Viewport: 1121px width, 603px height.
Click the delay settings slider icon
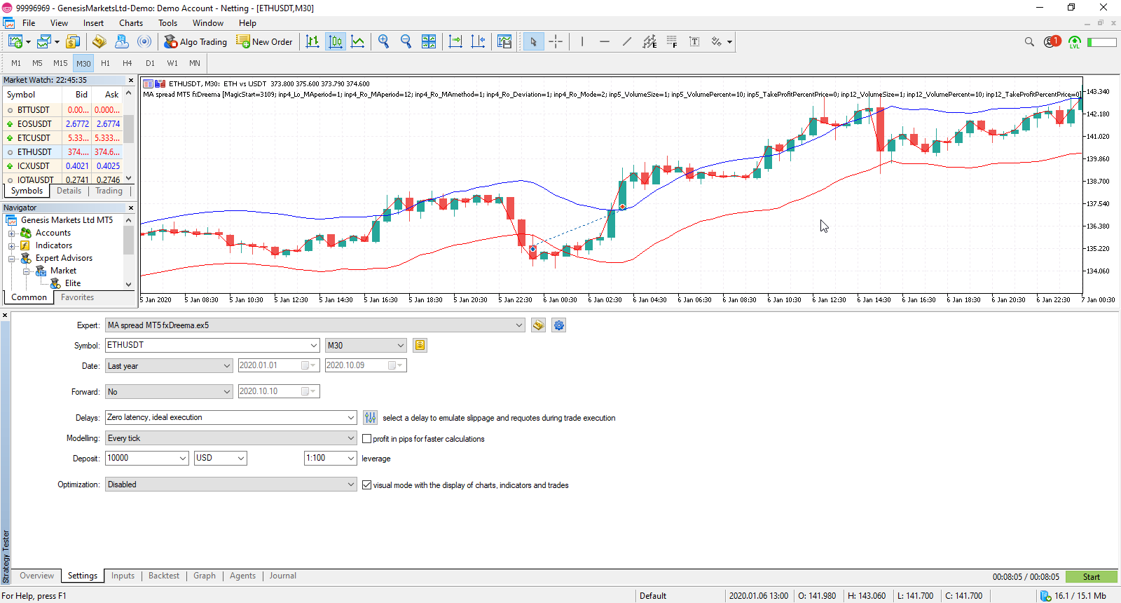371,418
